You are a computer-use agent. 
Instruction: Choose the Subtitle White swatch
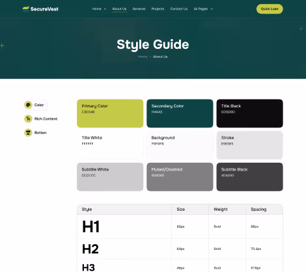[x=110, y=177]
